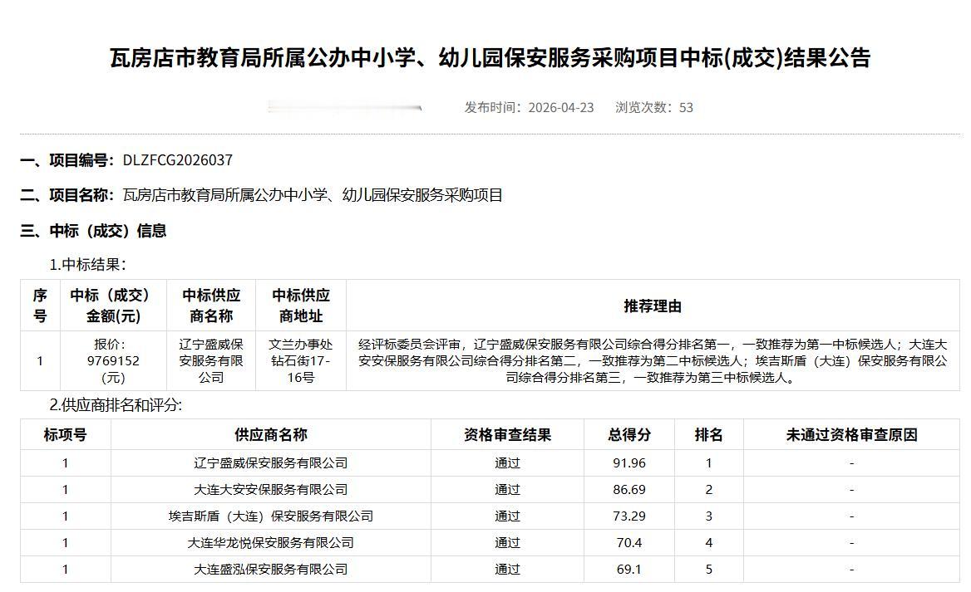Viewport: 971px width, 592px height.
Task: Click the recommendation reason paragraph
Action: click(x=653, y=360)
